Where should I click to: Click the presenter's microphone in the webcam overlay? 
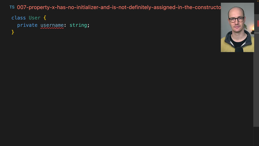coord(239,49)
